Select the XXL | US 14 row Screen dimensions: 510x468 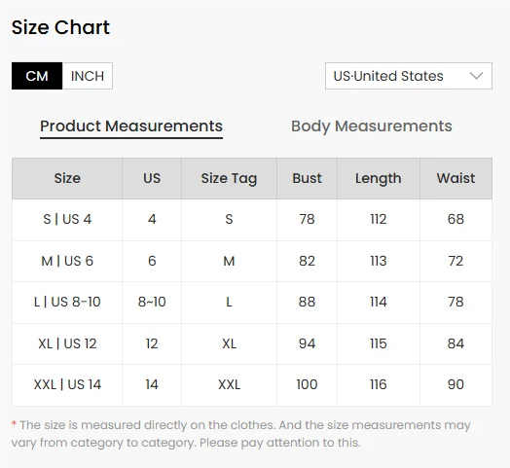tap(252, 385)
